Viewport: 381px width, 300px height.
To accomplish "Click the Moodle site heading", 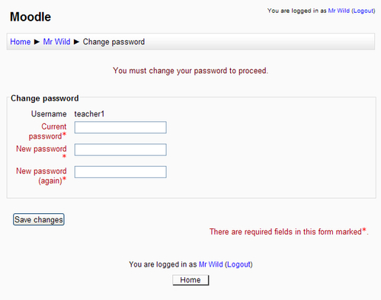I will pyautogui.click(x=30, y=17).
